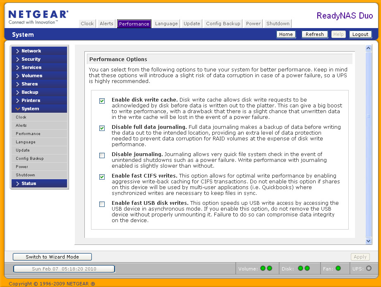Viewport: 381px width, 287px height.
Task: Click Switch to Wizard Mode
Action: (x=52, y=256)
